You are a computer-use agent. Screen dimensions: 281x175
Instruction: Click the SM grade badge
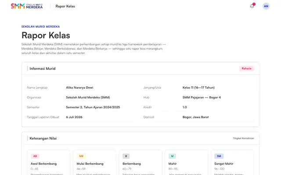[x=219, y=156]
